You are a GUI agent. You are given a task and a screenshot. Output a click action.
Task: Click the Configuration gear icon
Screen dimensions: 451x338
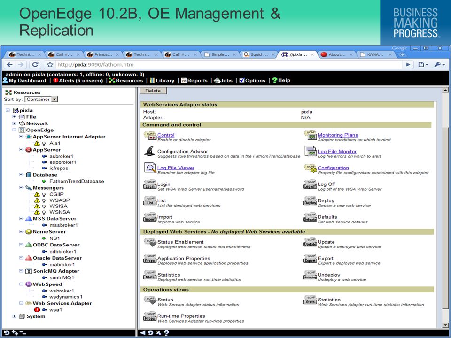(311, 168)
